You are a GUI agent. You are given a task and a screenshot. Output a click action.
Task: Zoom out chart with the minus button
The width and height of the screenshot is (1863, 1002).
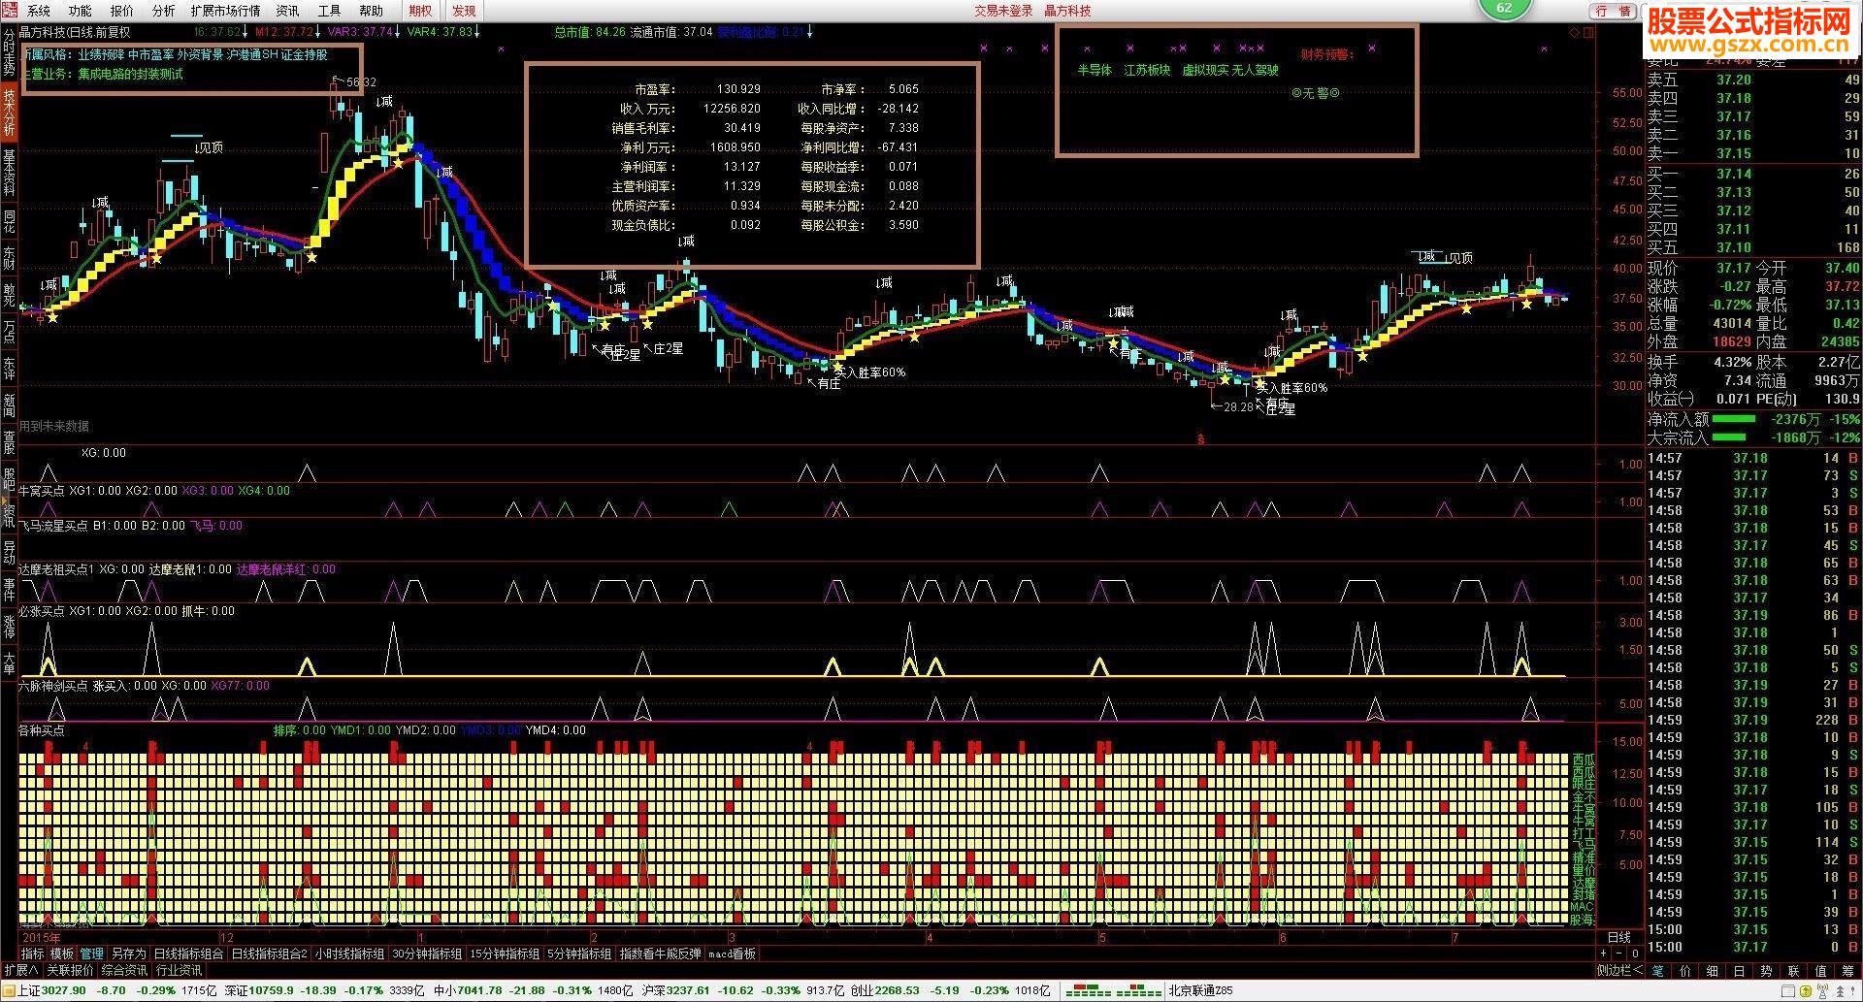[1618, 954]
